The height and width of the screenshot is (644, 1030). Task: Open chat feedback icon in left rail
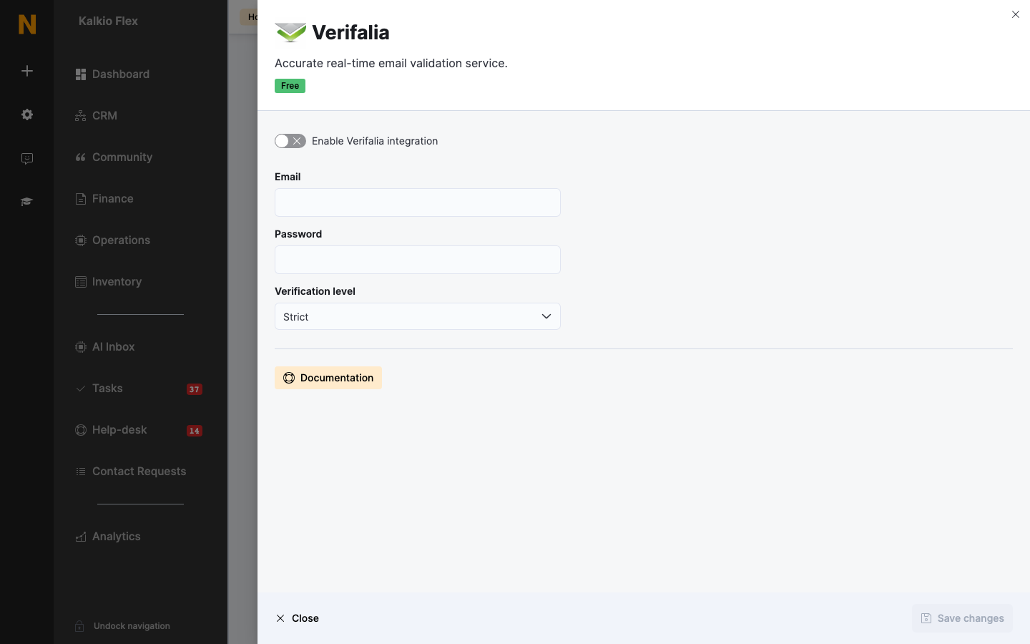point(27,158)
